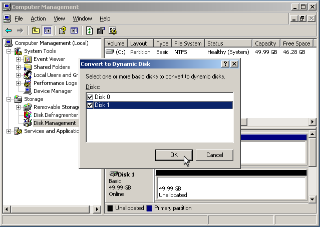The height and width of the screenshot is (227, 320).
Task: Click the Show/Hide Action Pane toolbar icon
Action: (x=74, y=31)
